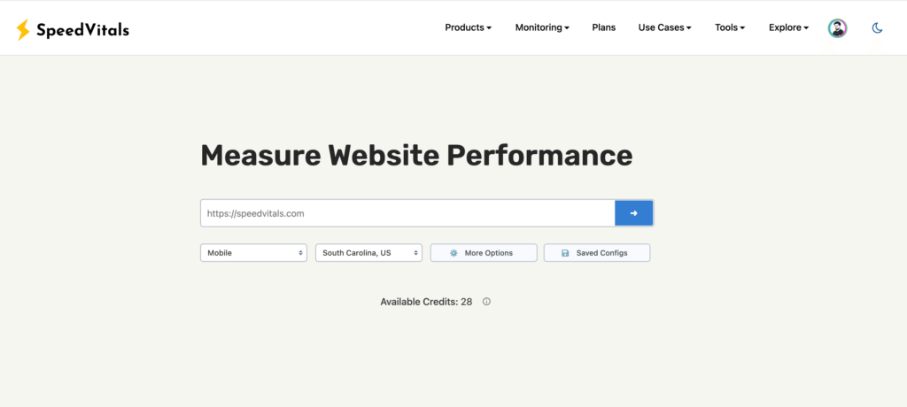
Task: Focus the website URL input field
Action: 407,213
